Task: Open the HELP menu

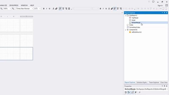Action: click(x=32, y=5)
